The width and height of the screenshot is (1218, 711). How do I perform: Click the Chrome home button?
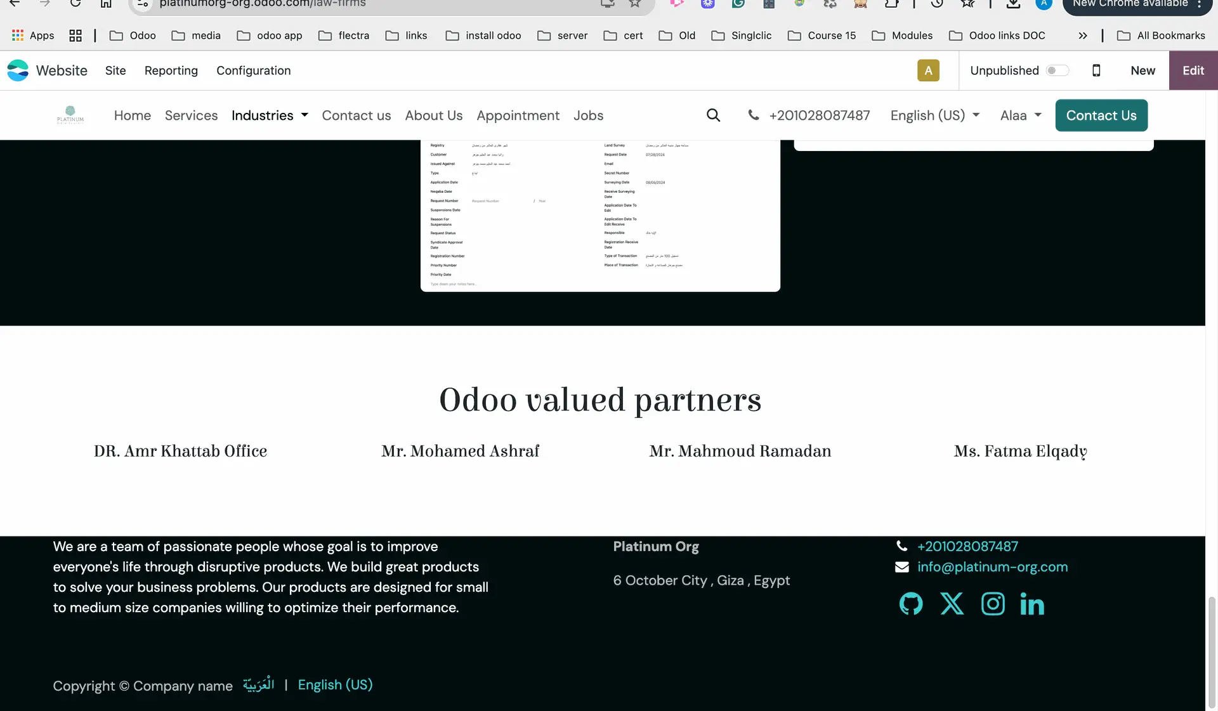pos(106,4)
